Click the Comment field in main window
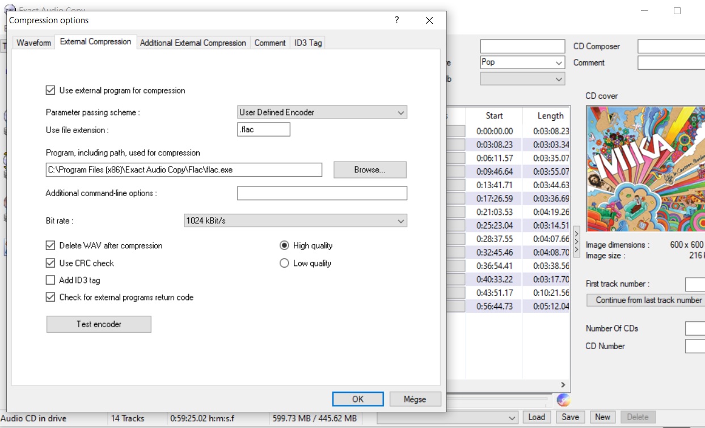This screenshot has height=428, width=705. [x=672, y=62]
